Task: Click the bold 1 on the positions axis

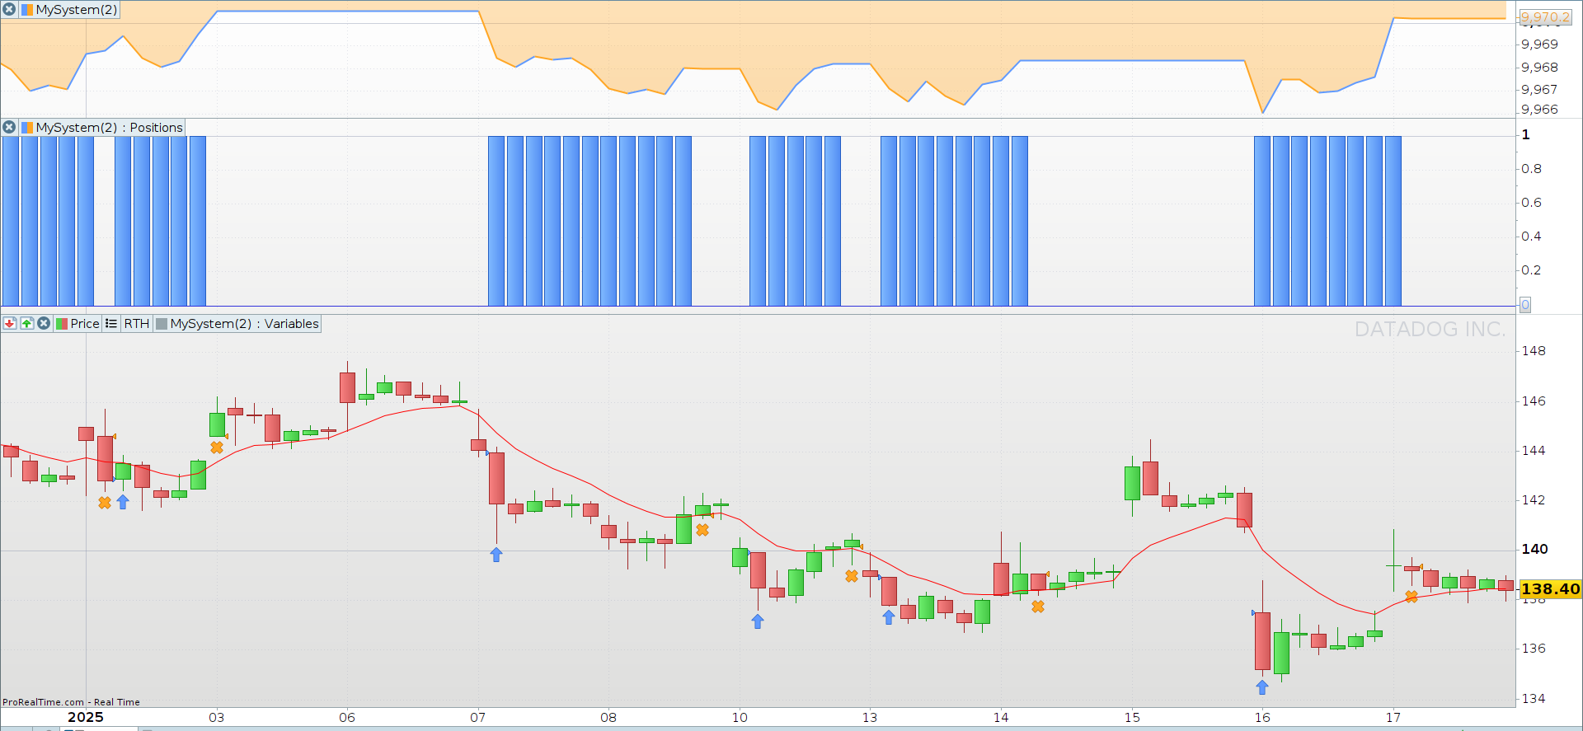Action: tap(1525, 134)
